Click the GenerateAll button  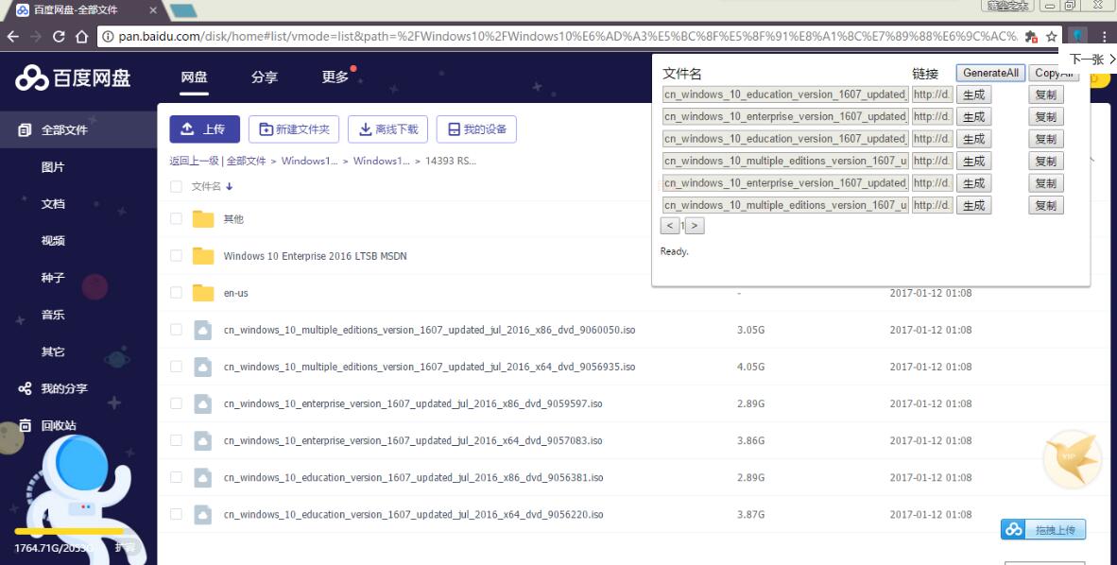coord(990,73)
